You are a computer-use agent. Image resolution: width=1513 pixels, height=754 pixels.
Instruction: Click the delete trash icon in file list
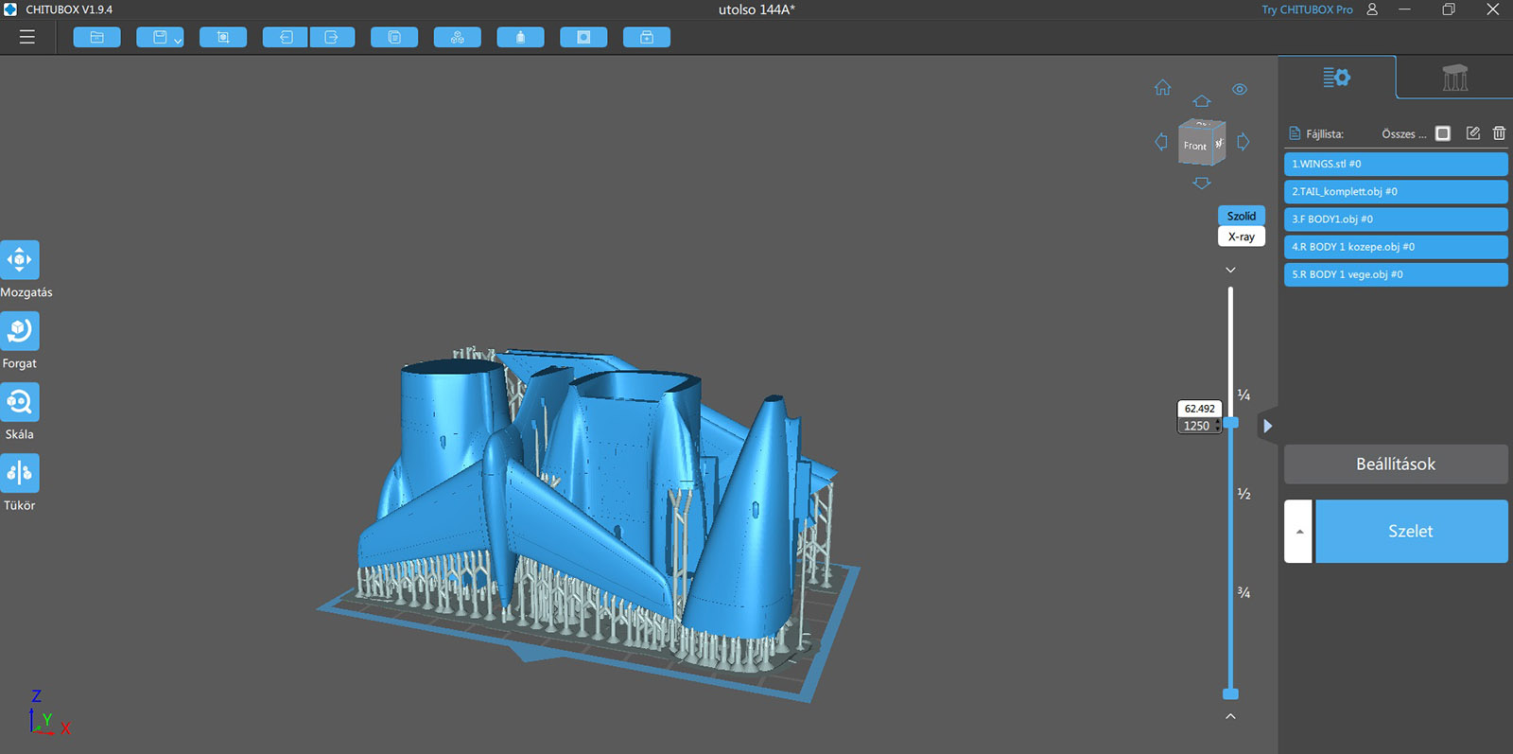(x=1499, y=133)
